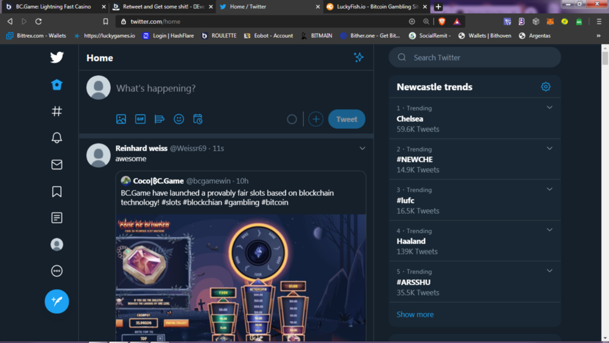Image resolution: width=609 pixels, height=343 pixels.
Task: Click the Tweet button in composer
Action: (347, 119)
